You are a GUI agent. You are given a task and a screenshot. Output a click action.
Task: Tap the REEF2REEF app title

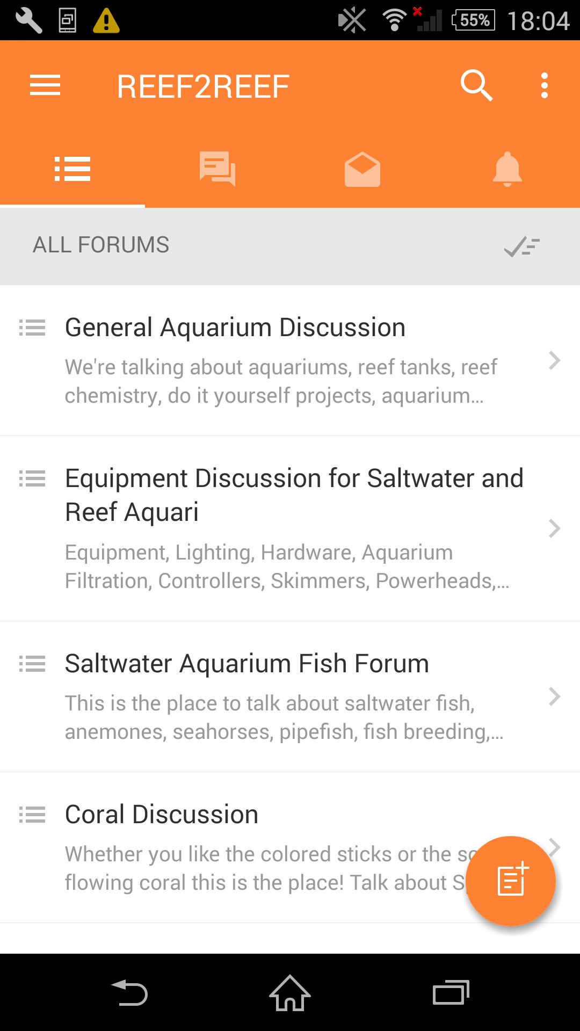tap(203, 86)
